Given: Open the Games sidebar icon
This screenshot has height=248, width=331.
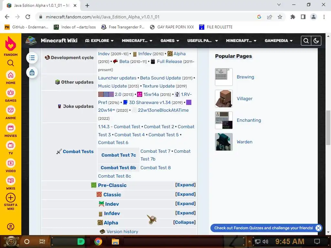Looking at the screenshot, I should [x=11, y=93].
